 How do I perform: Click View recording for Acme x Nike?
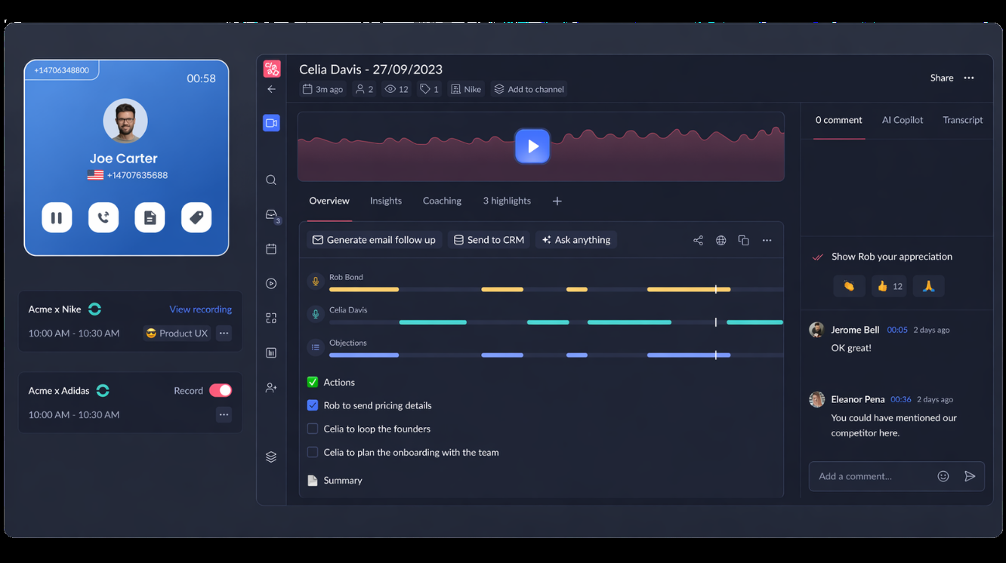tap(200, 309)
